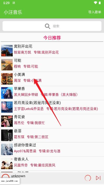Skip to next track in player bar
104x185 pixels.
[98, 178]
